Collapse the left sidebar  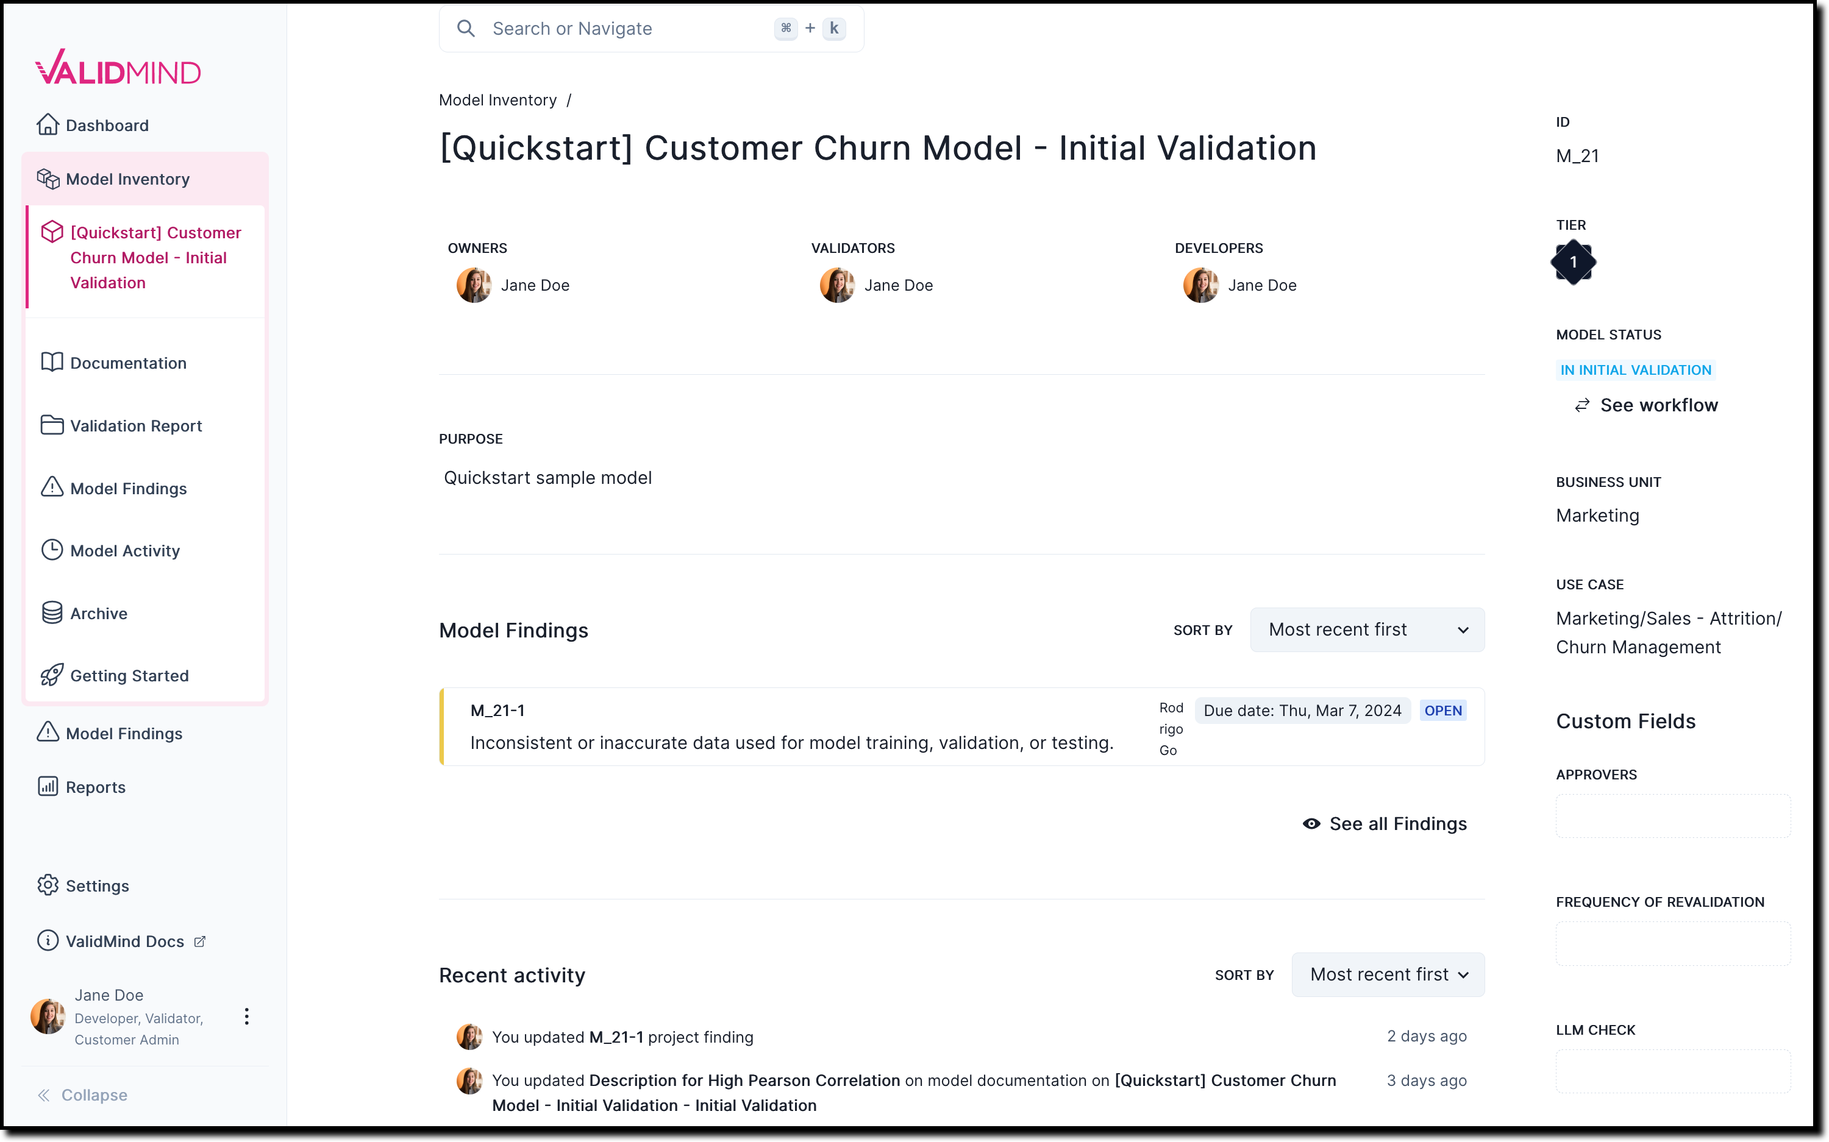tap(82, 1094)
